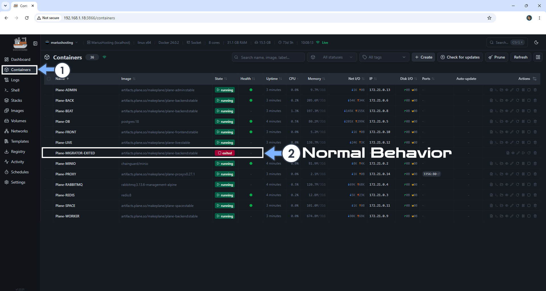The image size is (546, 291).
Task: Refresh the container list
Action: [521, 57]
